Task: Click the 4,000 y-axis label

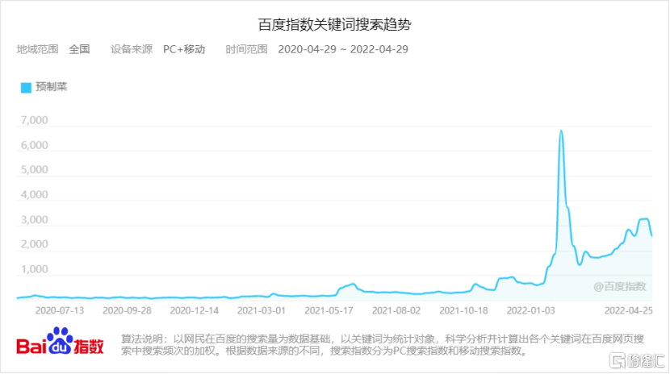Action: click(34, 195)
